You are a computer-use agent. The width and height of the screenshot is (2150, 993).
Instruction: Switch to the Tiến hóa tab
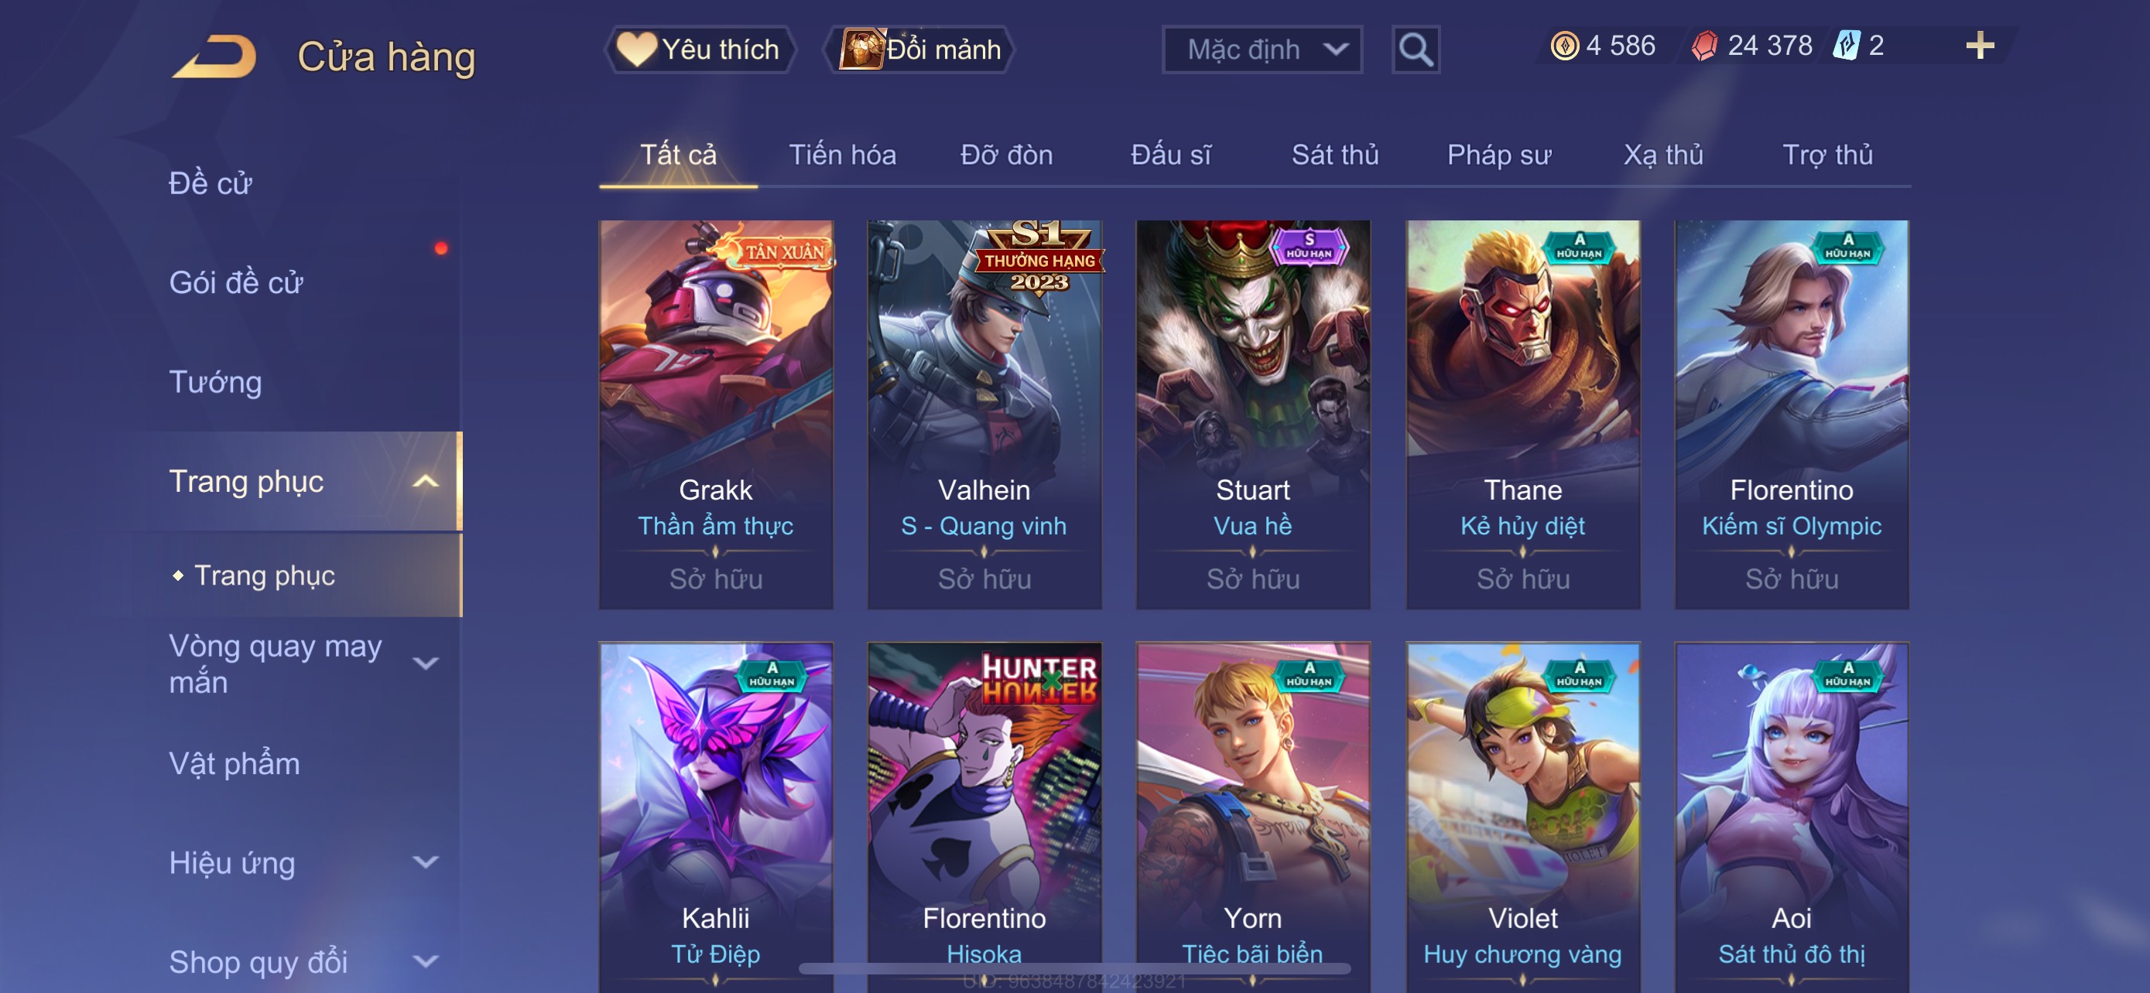842,155
